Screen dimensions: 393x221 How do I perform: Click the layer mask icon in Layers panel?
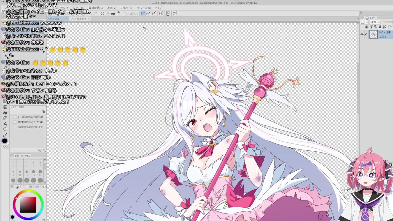tap(389, 27)
